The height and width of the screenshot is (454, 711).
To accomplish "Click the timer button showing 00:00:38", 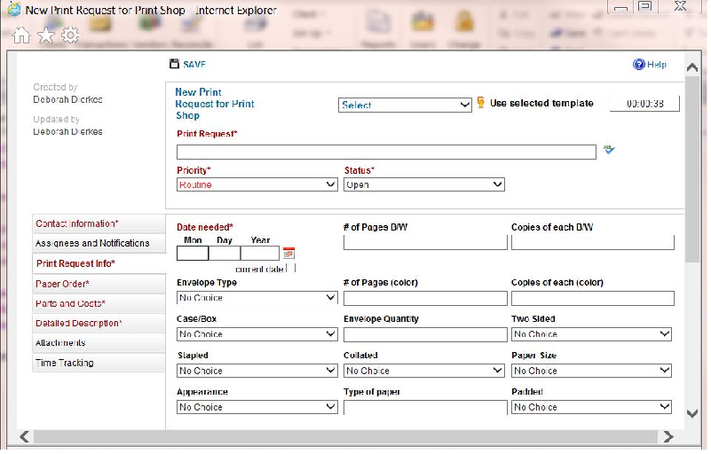I will click(644, 104).
